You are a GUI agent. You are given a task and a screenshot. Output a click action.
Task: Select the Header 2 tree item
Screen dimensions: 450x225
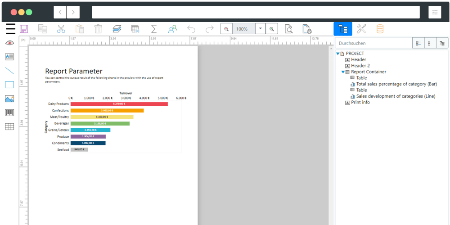pos(360,66)
